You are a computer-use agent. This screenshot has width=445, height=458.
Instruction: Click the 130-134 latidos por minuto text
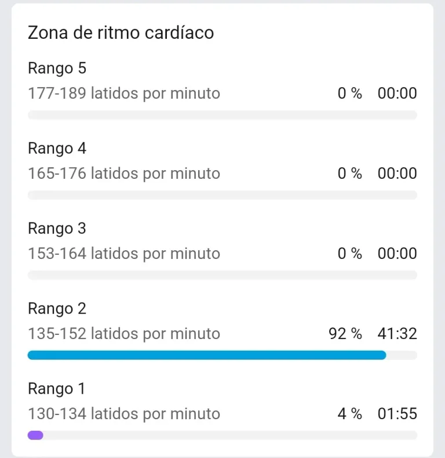(124, 414)
